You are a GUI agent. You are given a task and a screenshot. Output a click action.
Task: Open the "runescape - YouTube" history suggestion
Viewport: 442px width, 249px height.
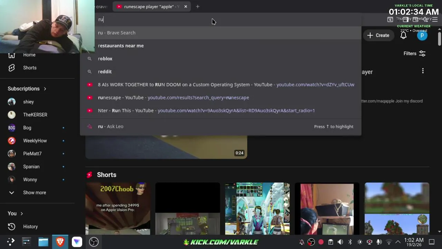[x=221, y=98]
